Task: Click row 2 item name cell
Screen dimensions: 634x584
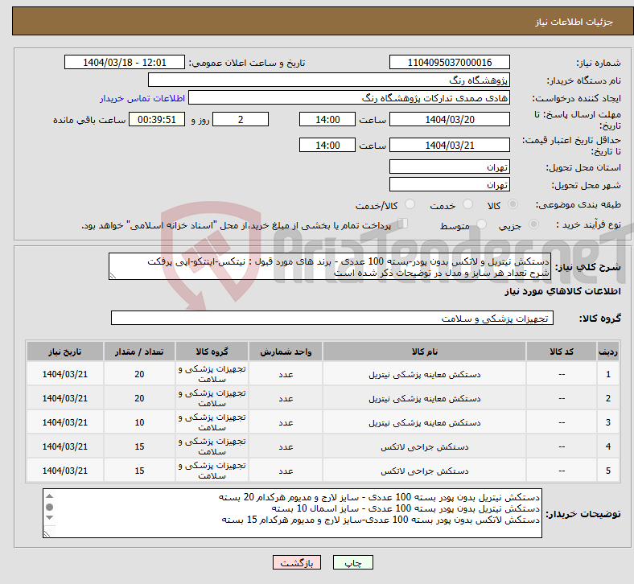Action: [x=424, y=398]
